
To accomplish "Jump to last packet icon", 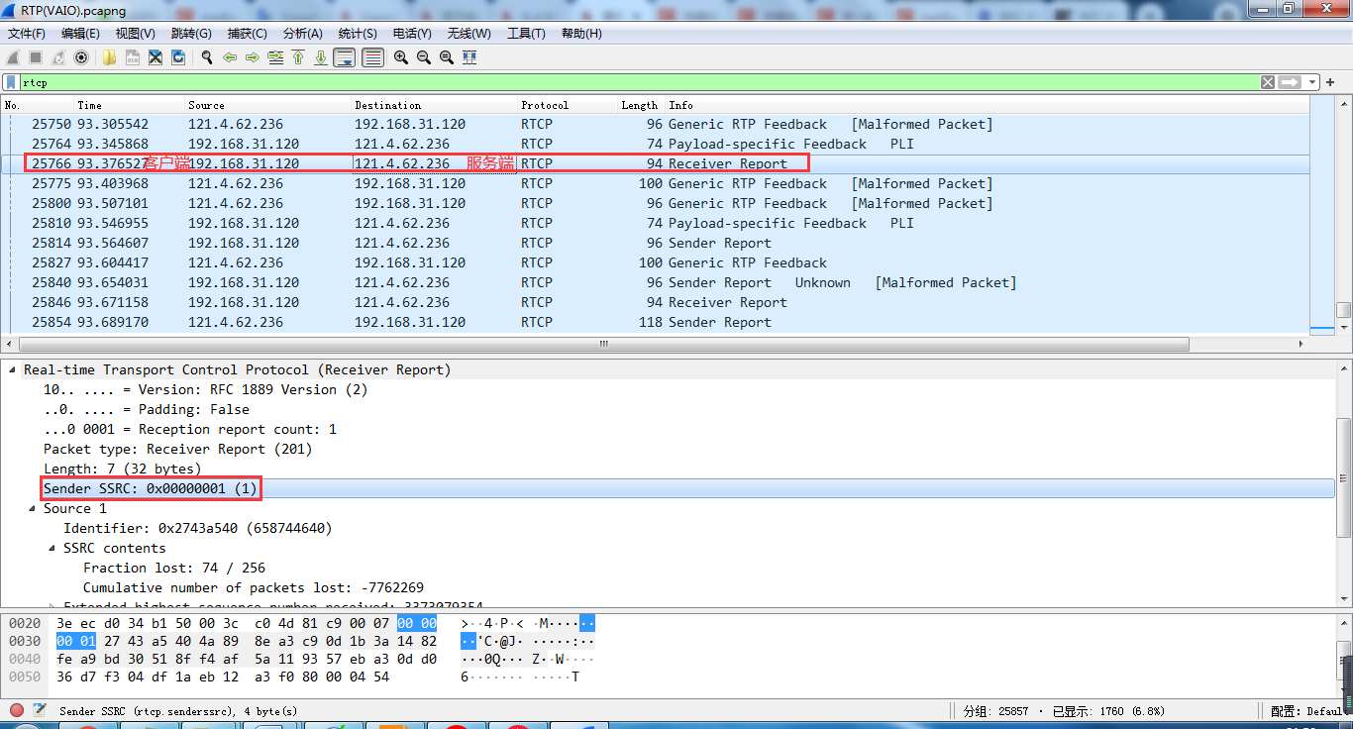I will pos(321,57).
